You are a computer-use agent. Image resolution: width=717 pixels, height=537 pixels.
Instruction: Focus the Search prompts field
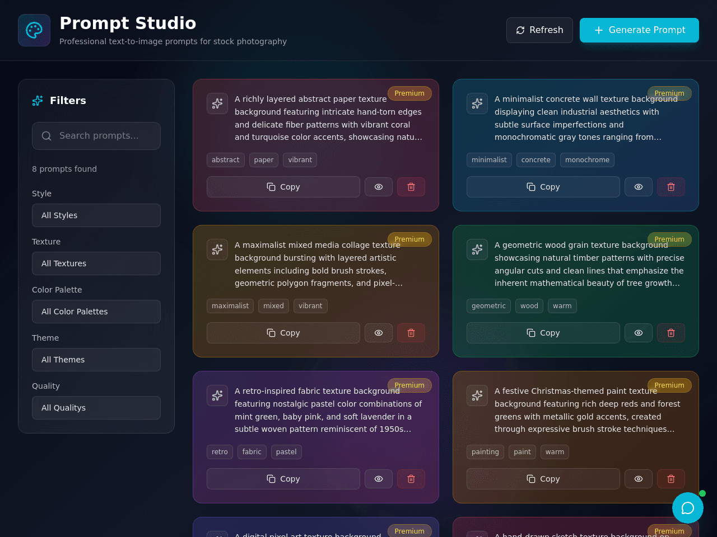tap(96, 136)
